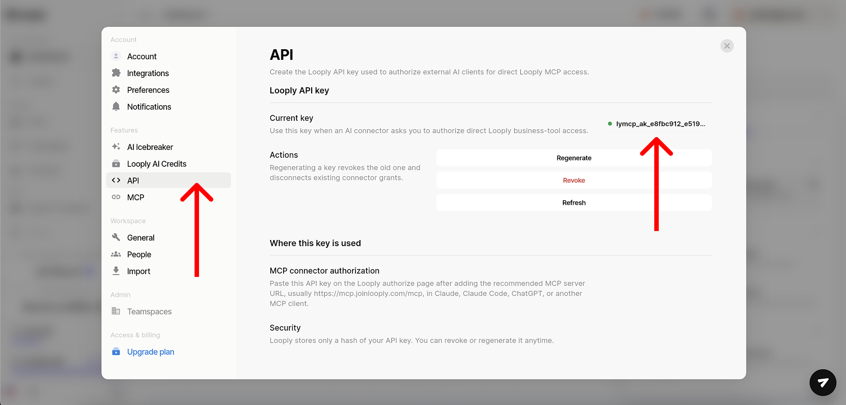Image resolution: width=846 pixels, height=405 pixels.
Task: Click the "Looply stores only a hash" text
Action: tap(412, 340)
